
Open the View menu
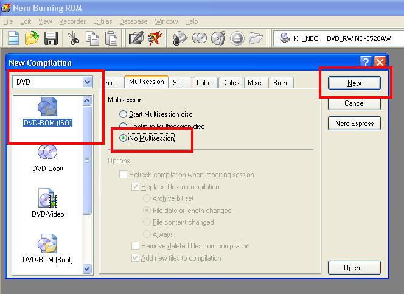pos(45,21)
